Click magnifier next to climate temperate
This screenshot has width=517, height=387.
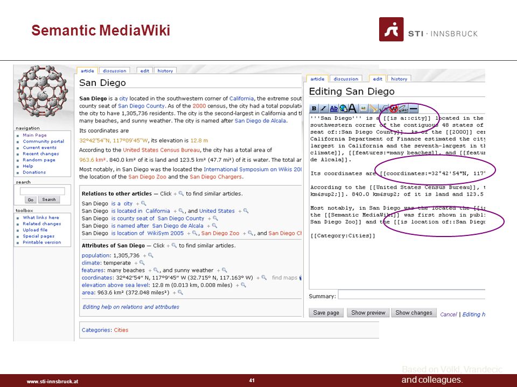tap(142, 263)
